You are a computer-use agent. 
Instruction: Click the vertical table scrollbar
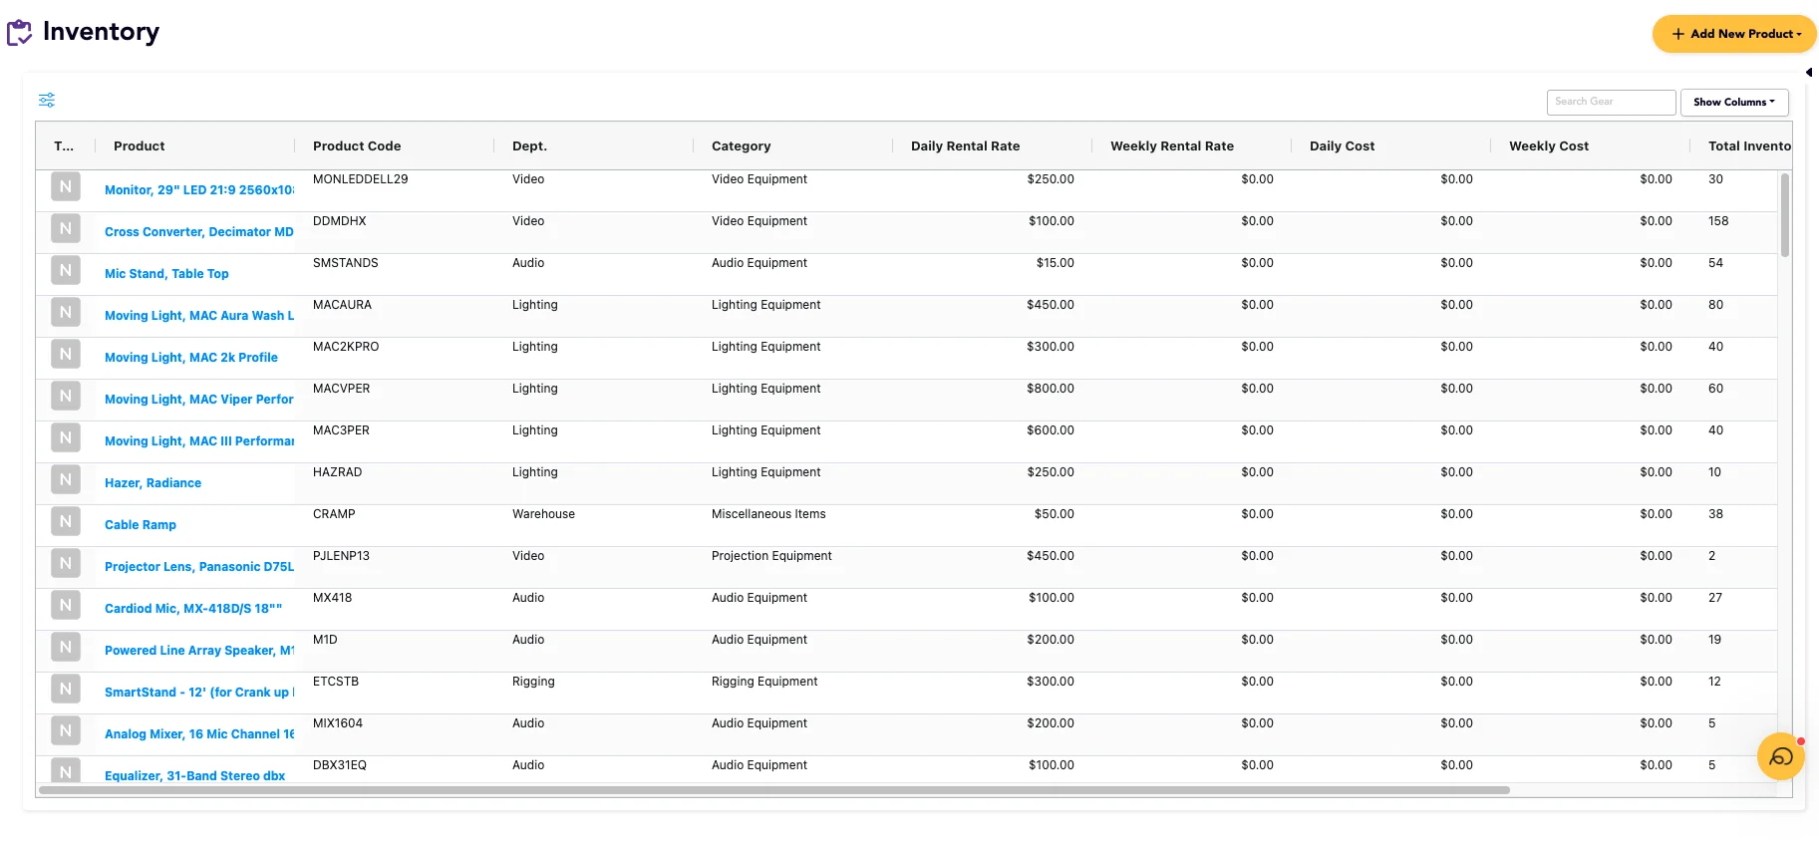click(1784, 214)
